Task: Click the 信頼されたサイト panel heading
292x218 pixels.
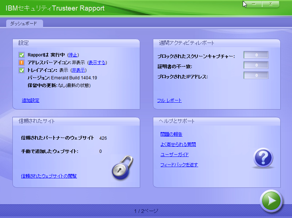Action: pyautogui.click(x=36, y=121)
